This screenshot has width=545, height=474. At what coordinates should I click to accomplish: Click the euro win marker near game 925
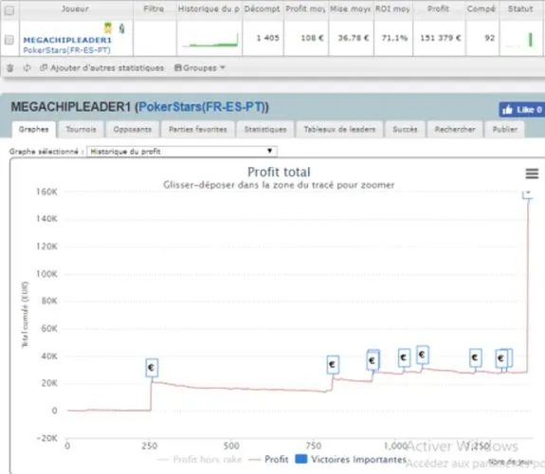coord(372,360)
